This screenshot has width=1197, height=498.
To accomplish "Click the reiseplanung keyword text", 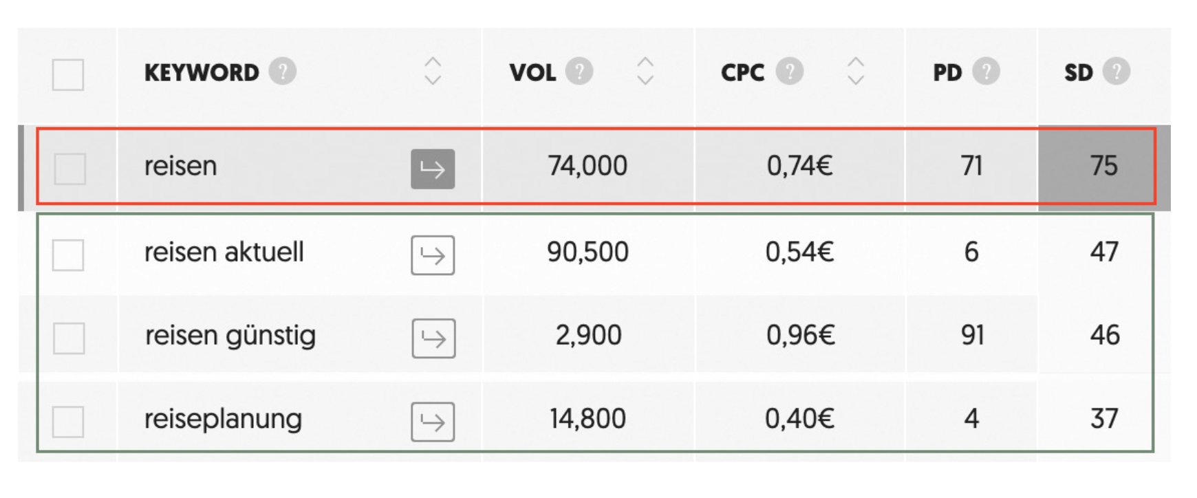I will 223,420.
